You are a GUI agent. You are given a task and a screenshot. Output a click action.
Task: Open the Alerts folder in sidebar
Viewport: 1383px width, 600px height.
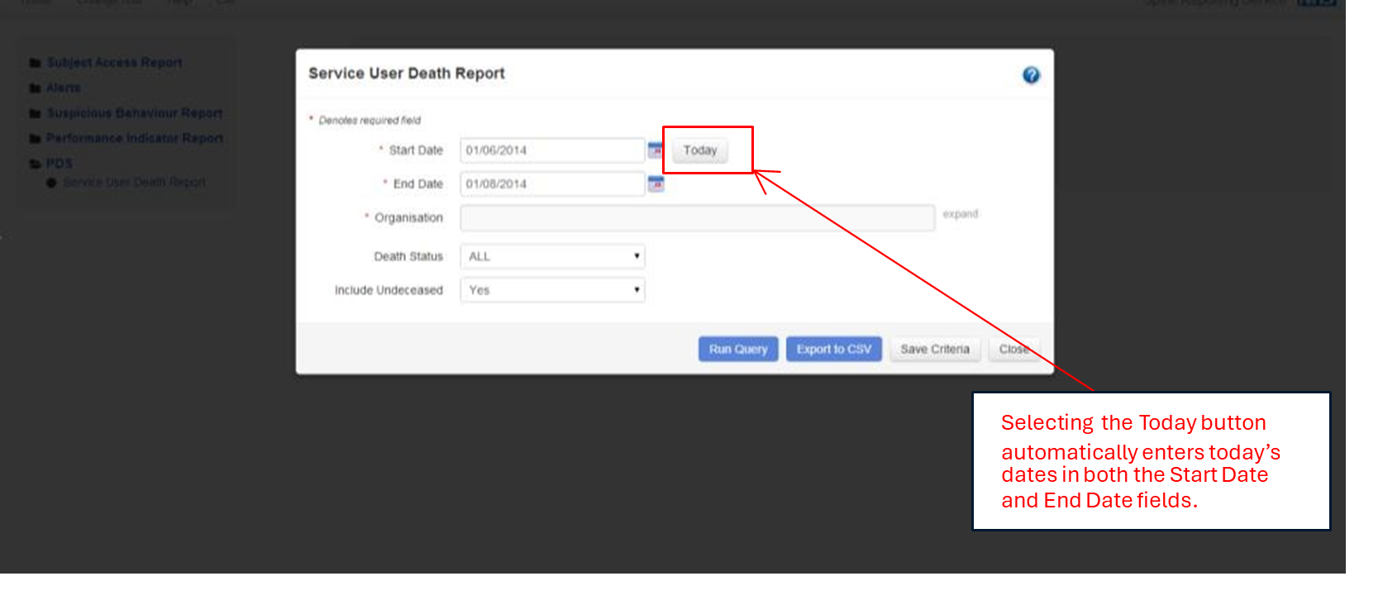click(x=63, y=88)
